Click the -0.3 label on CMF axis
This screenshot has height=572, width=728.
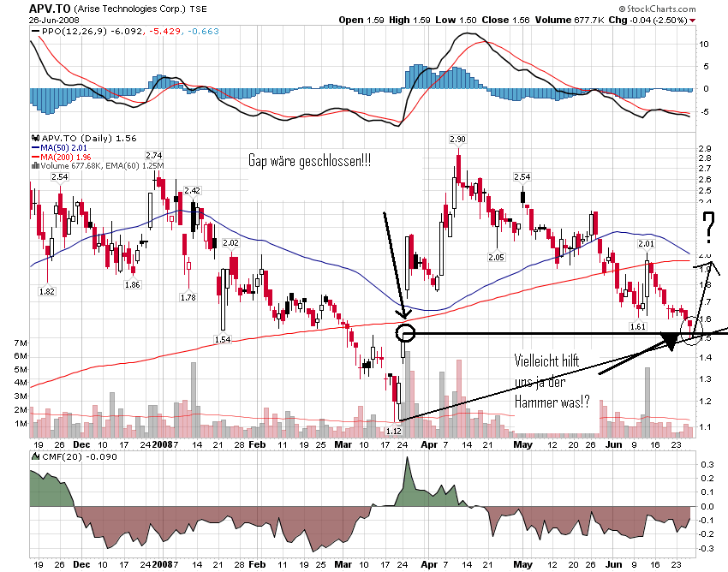[706, 549]
